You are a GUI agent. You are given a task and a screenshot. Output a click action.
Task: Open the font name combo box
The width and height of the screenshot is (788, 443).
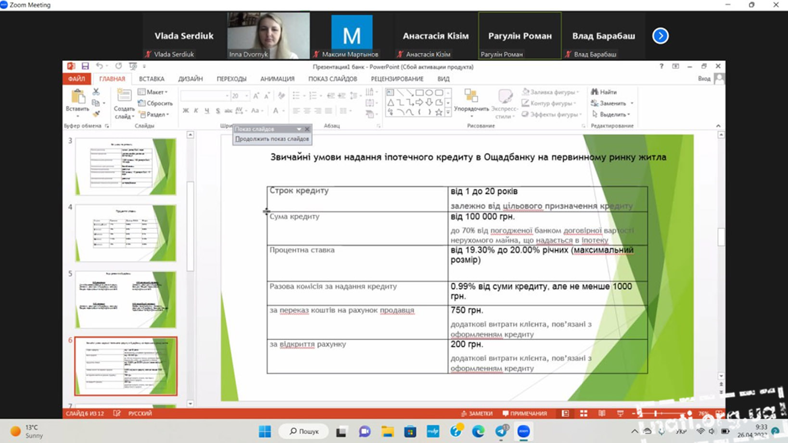tap(205, 96)
